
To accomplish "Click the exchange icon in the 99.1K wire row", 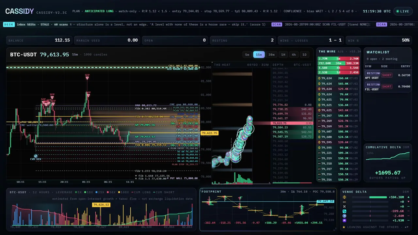I will pos(319,169).
